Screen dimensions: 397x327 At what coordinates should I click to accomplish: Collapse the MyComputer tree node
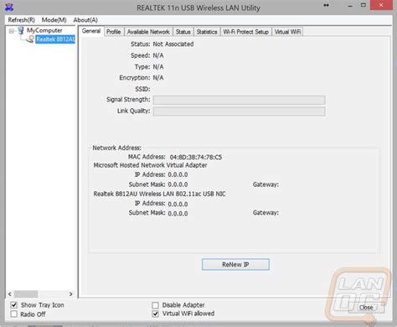(x=11, y=31)
